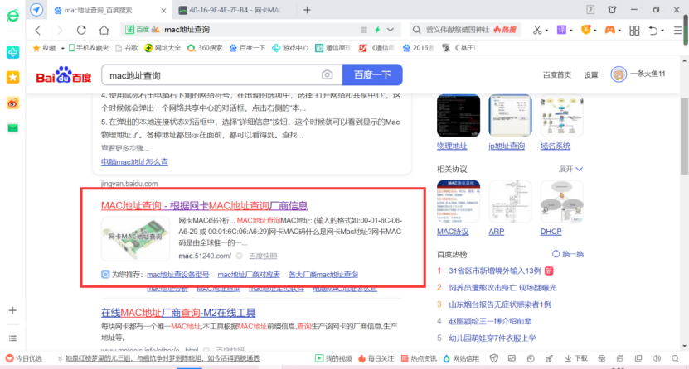Image resolution: width=689 pixels, height=369 pixels.
Task: Open the 下载 downloads button
Action: (575, 358)
